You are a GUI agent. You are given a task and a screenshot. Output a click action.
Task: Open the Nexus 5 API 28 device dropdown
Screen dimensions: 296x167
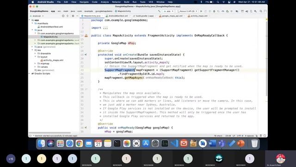[187, 11]
